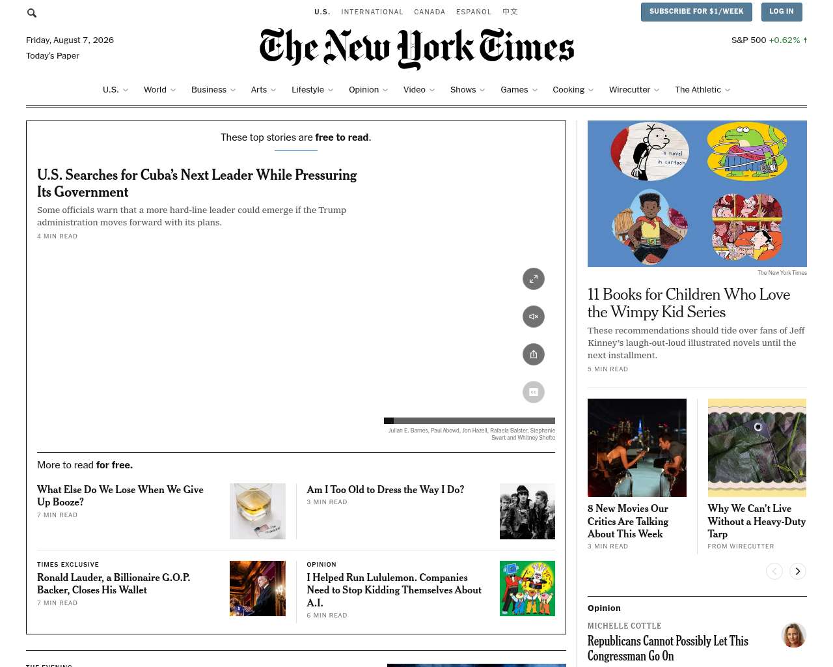Viewport: 833px width, 667px height.
Task: Expand the video to fullscreen
Action: [534, 279]
